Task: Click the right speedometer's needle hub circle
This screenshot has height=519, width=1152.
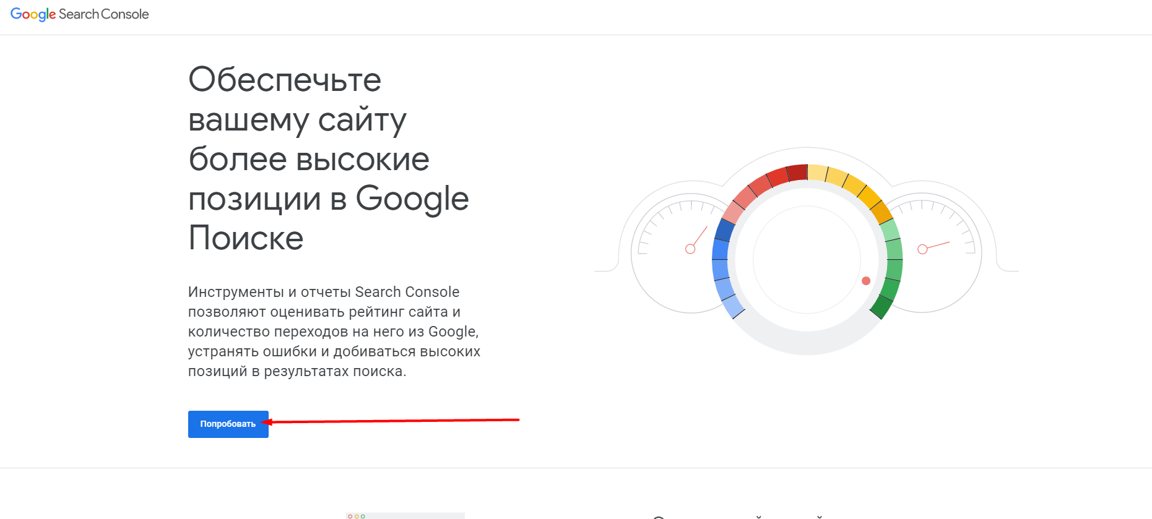Action: [x=922, y=249]
